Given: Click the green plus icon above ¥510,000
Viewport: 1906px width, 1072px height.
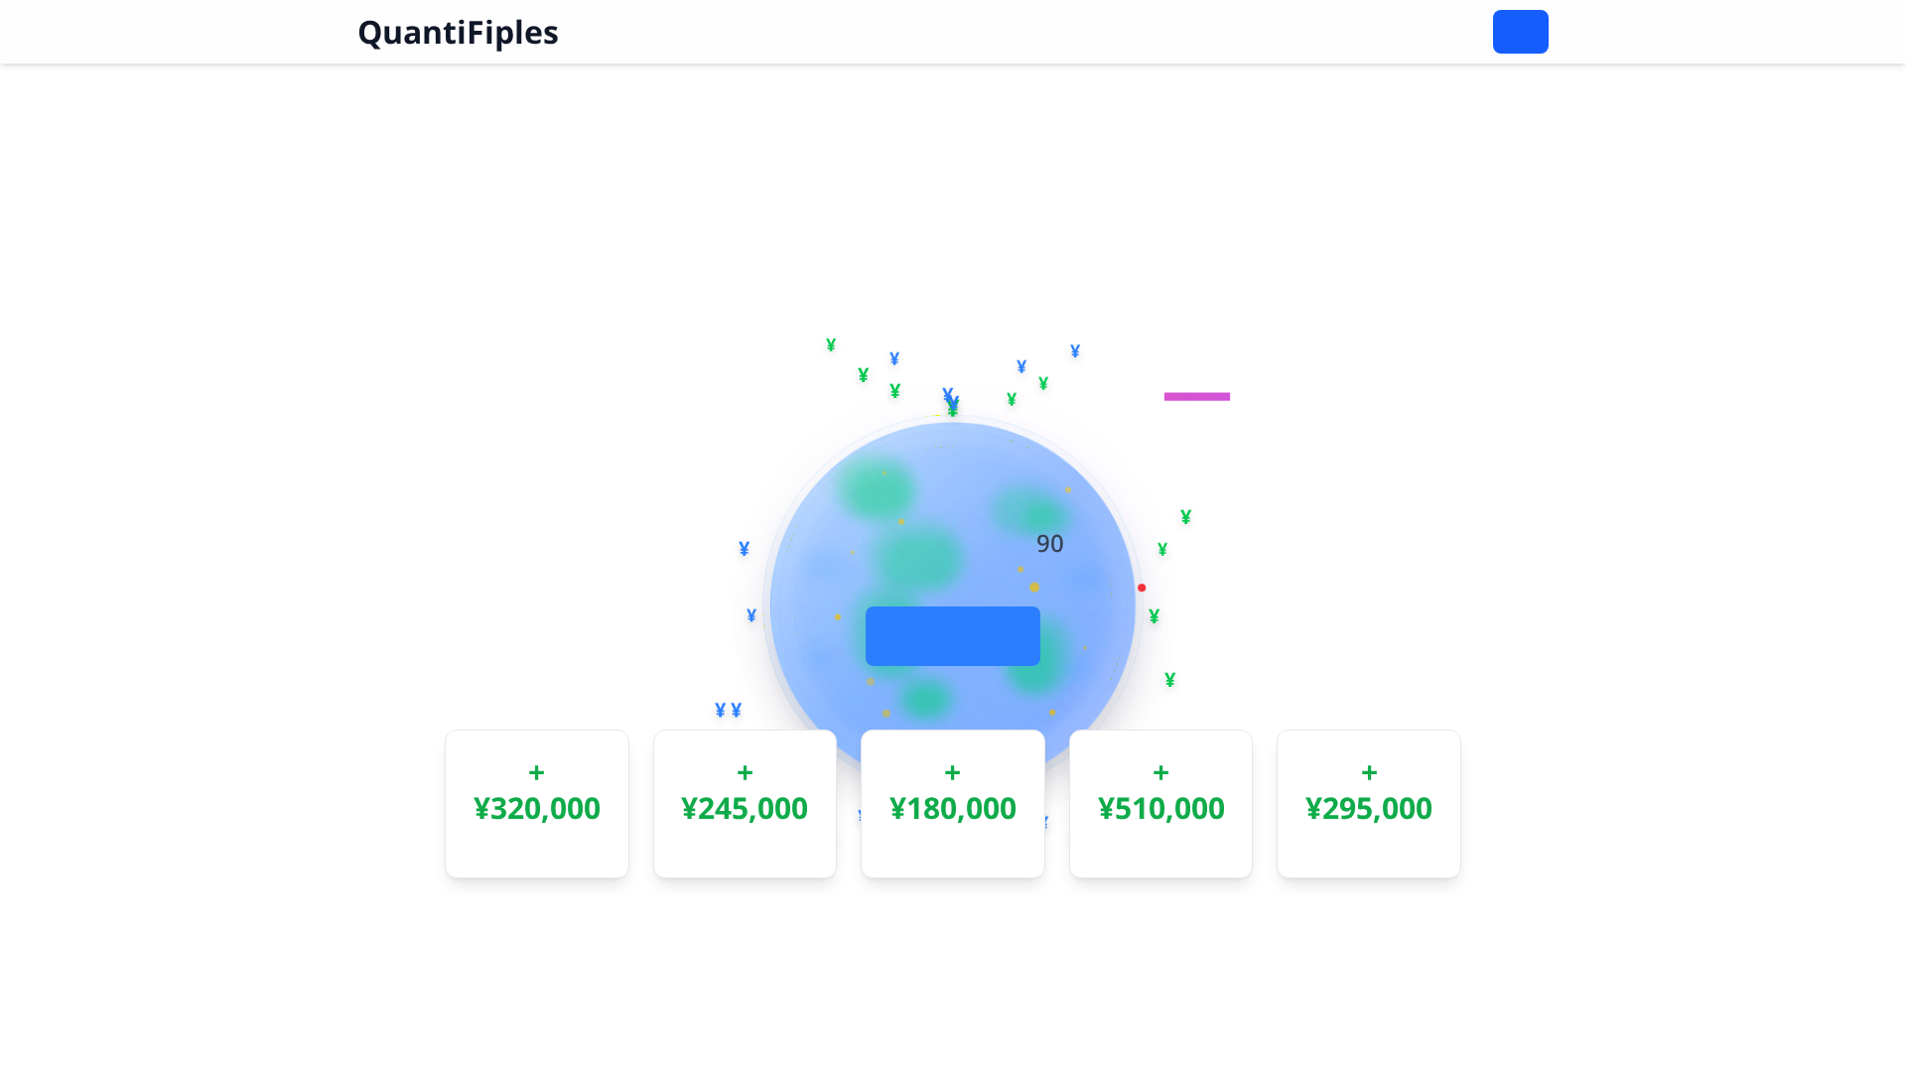Looking at the screenshot, I should (x=1160, y=772).
